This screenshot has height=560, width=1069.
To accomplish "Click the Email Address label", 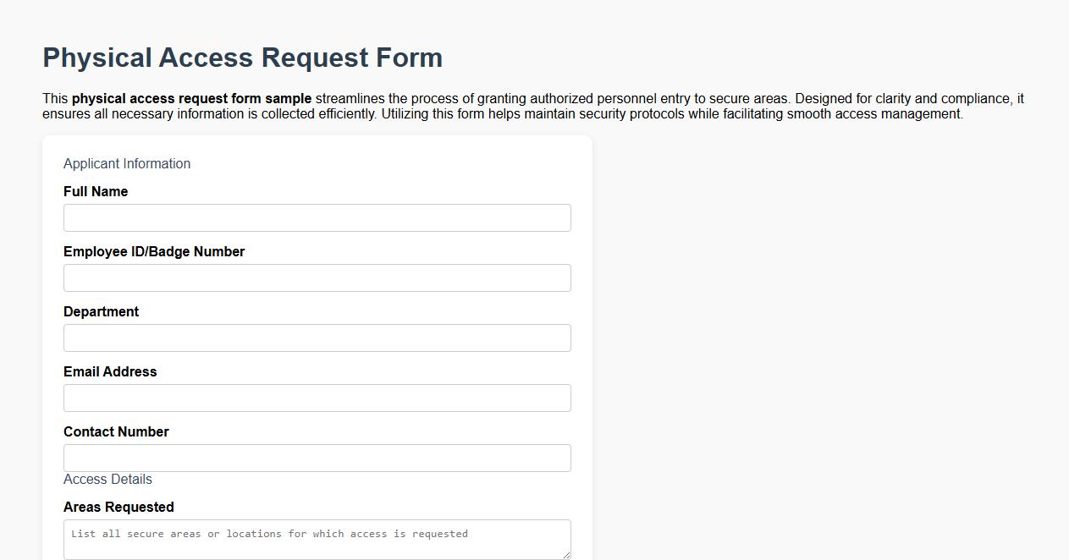I will coord(110,371).
